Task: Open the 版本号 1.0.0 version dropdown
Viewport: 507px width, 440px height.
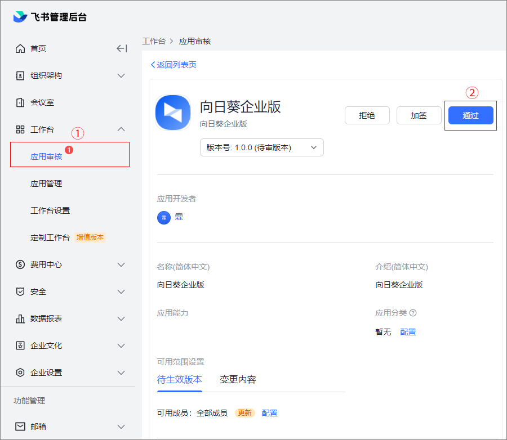Action: coord(262,147)
